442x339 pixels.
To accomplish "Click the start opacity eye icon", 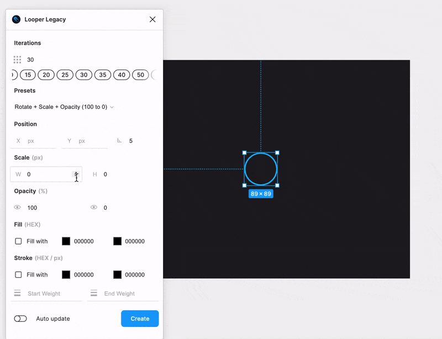I will tap(17, 208).
